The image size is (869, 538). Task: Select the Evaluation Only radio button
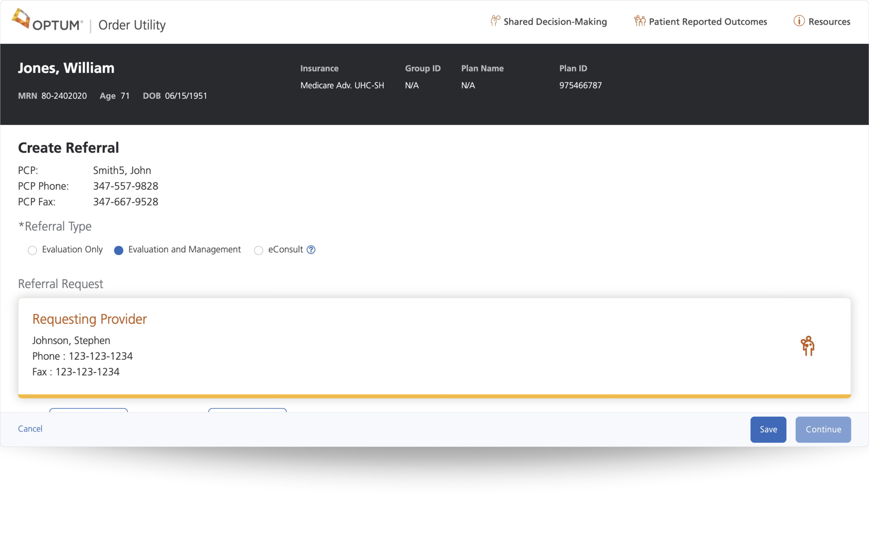[32, 251]
